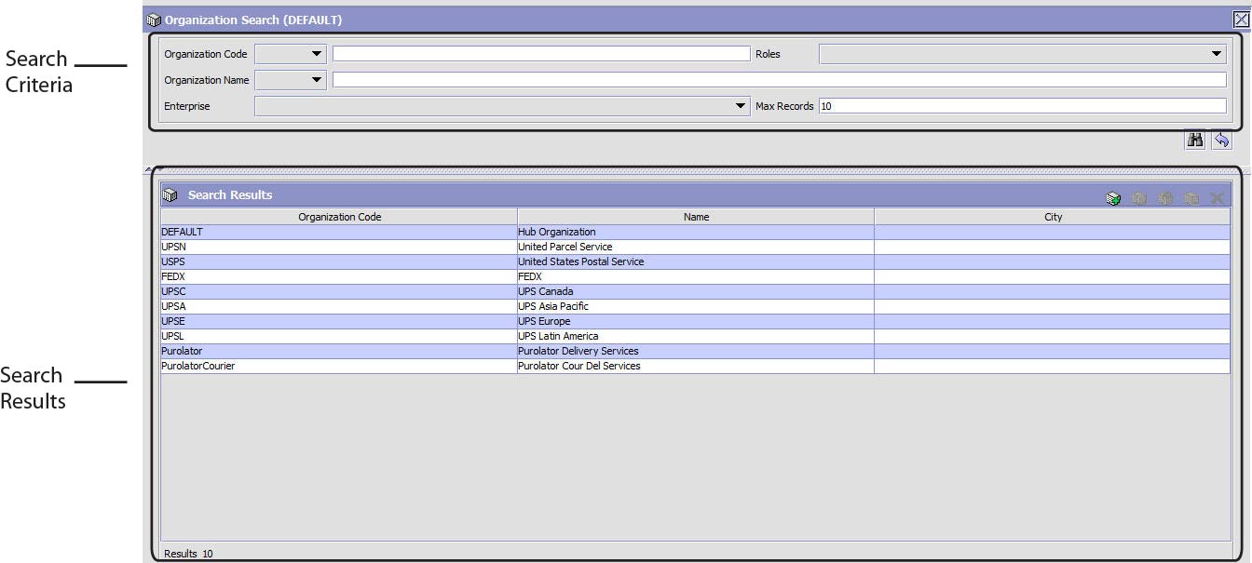Image resolution: width=1252 pixels, height=563 pixels.
Task: Create new organization with green plus icon
Action: (1112, 198)
